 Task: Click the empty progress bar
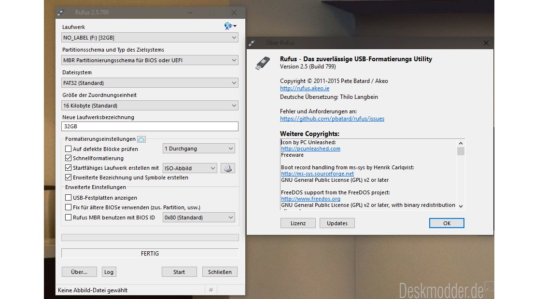(x=150, y=237)
